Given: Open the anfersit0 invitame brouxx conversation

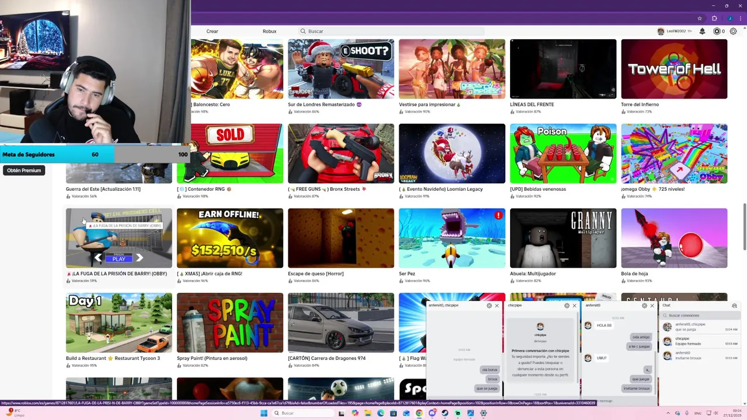Looking at the screenshot, I should click(x=701, y=355).
